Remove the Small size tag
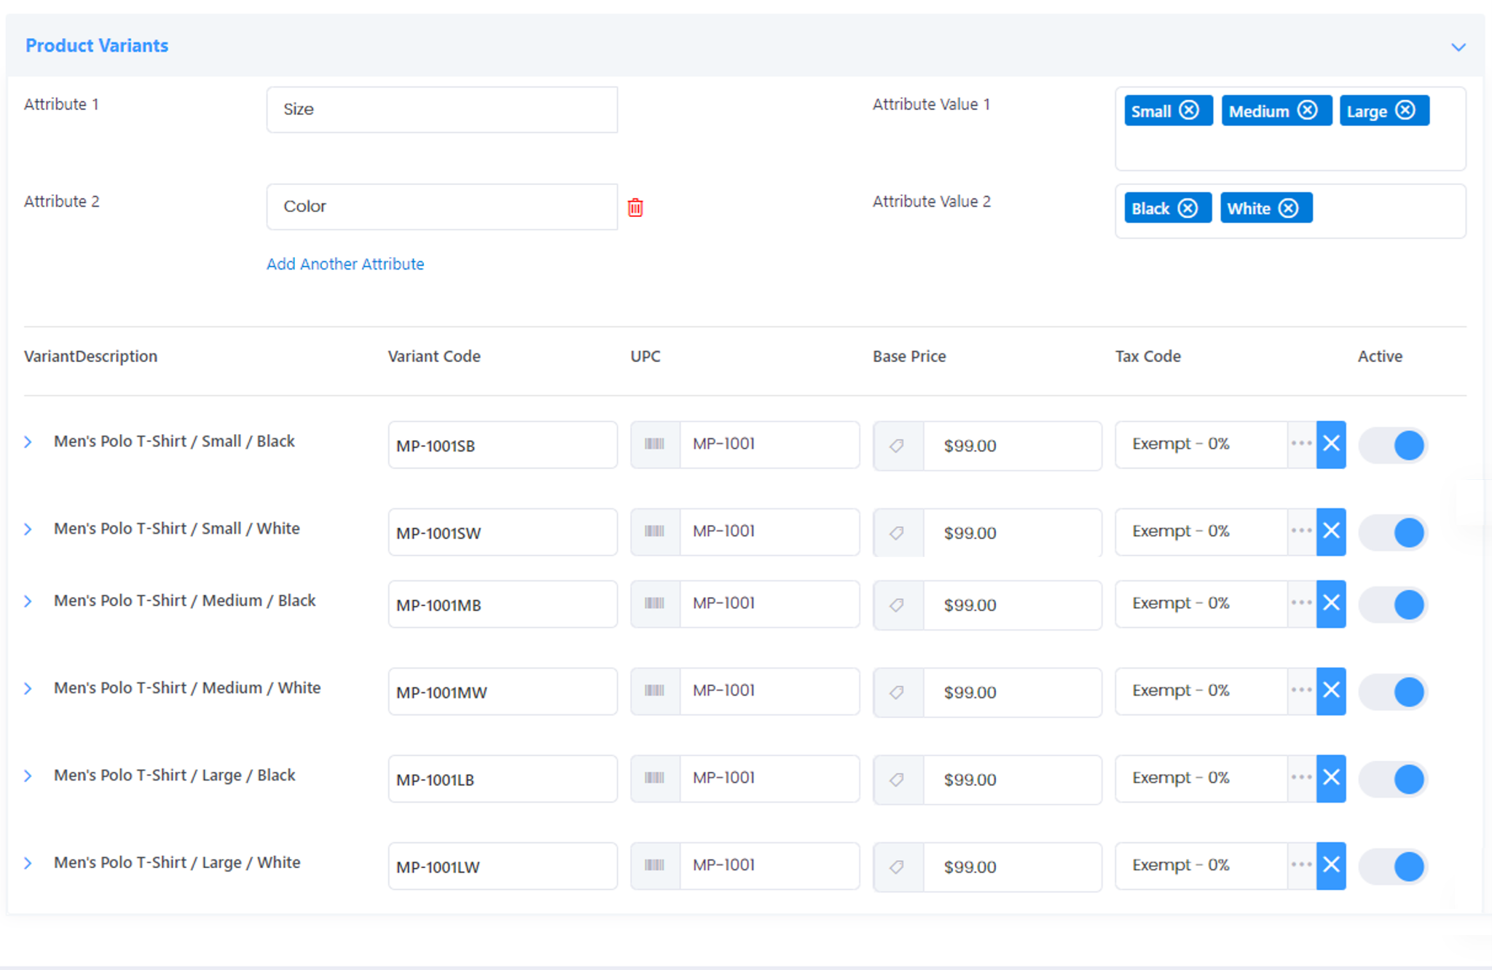This screenshot has height=970, width=1492. [x=1189, y=111]
